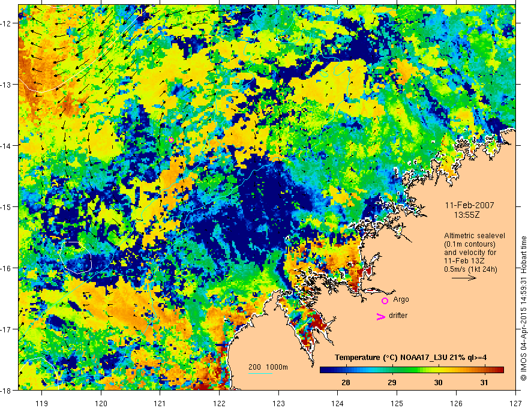Click the '(0.1m contours)' caption line
Image resolution: width=528 pixels, height=408 pixels.
click(470, 244)
